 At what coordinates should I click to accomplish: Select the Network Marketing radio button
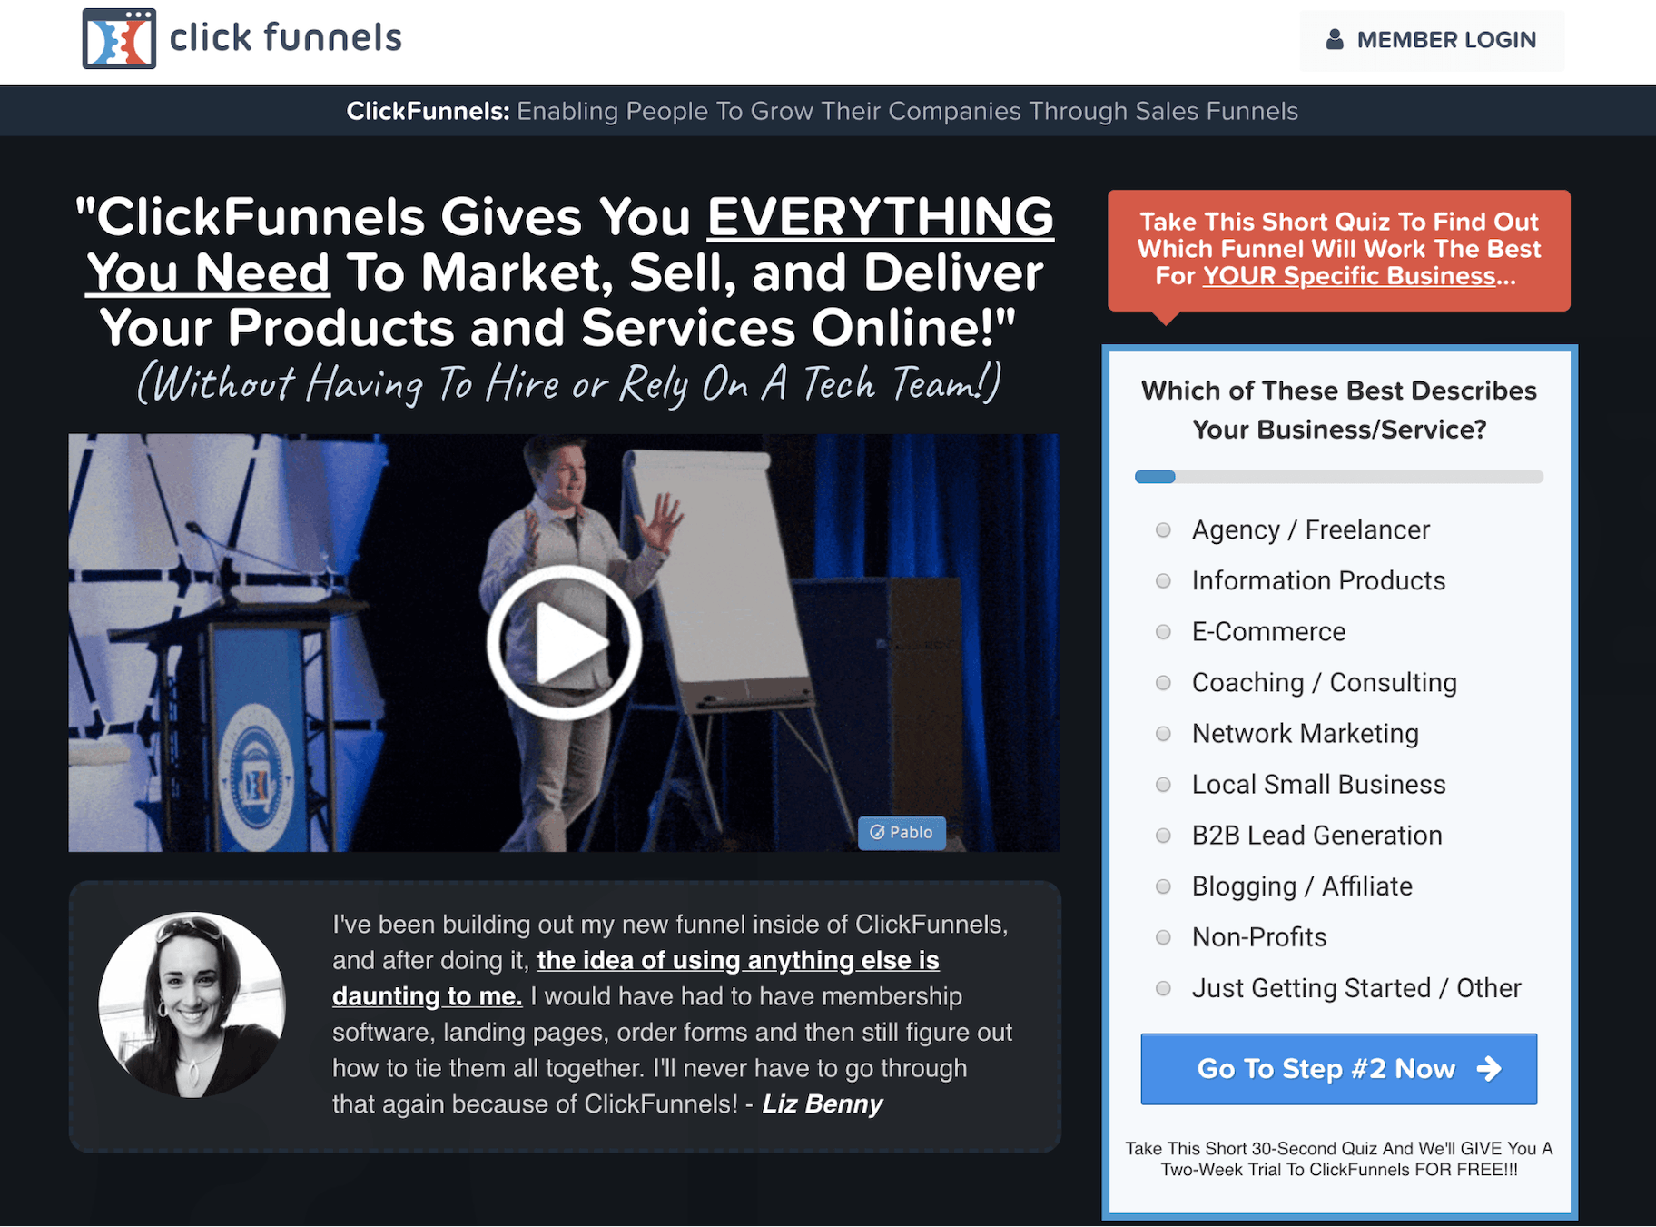point(1163,734)
